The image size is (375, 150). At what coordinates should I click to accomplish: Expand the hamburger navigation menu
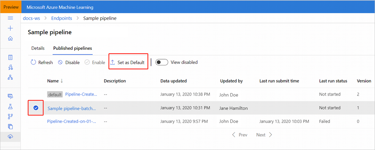pos(10,18)
